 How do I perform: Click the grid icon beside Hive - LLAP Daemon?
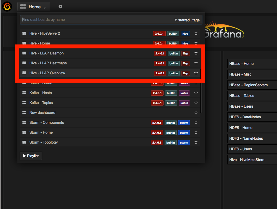[24, 53]
